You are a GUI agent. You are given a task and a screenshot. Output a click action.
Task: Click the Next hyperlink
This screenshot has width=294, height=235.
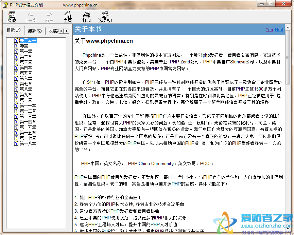[x=279, y=30]
